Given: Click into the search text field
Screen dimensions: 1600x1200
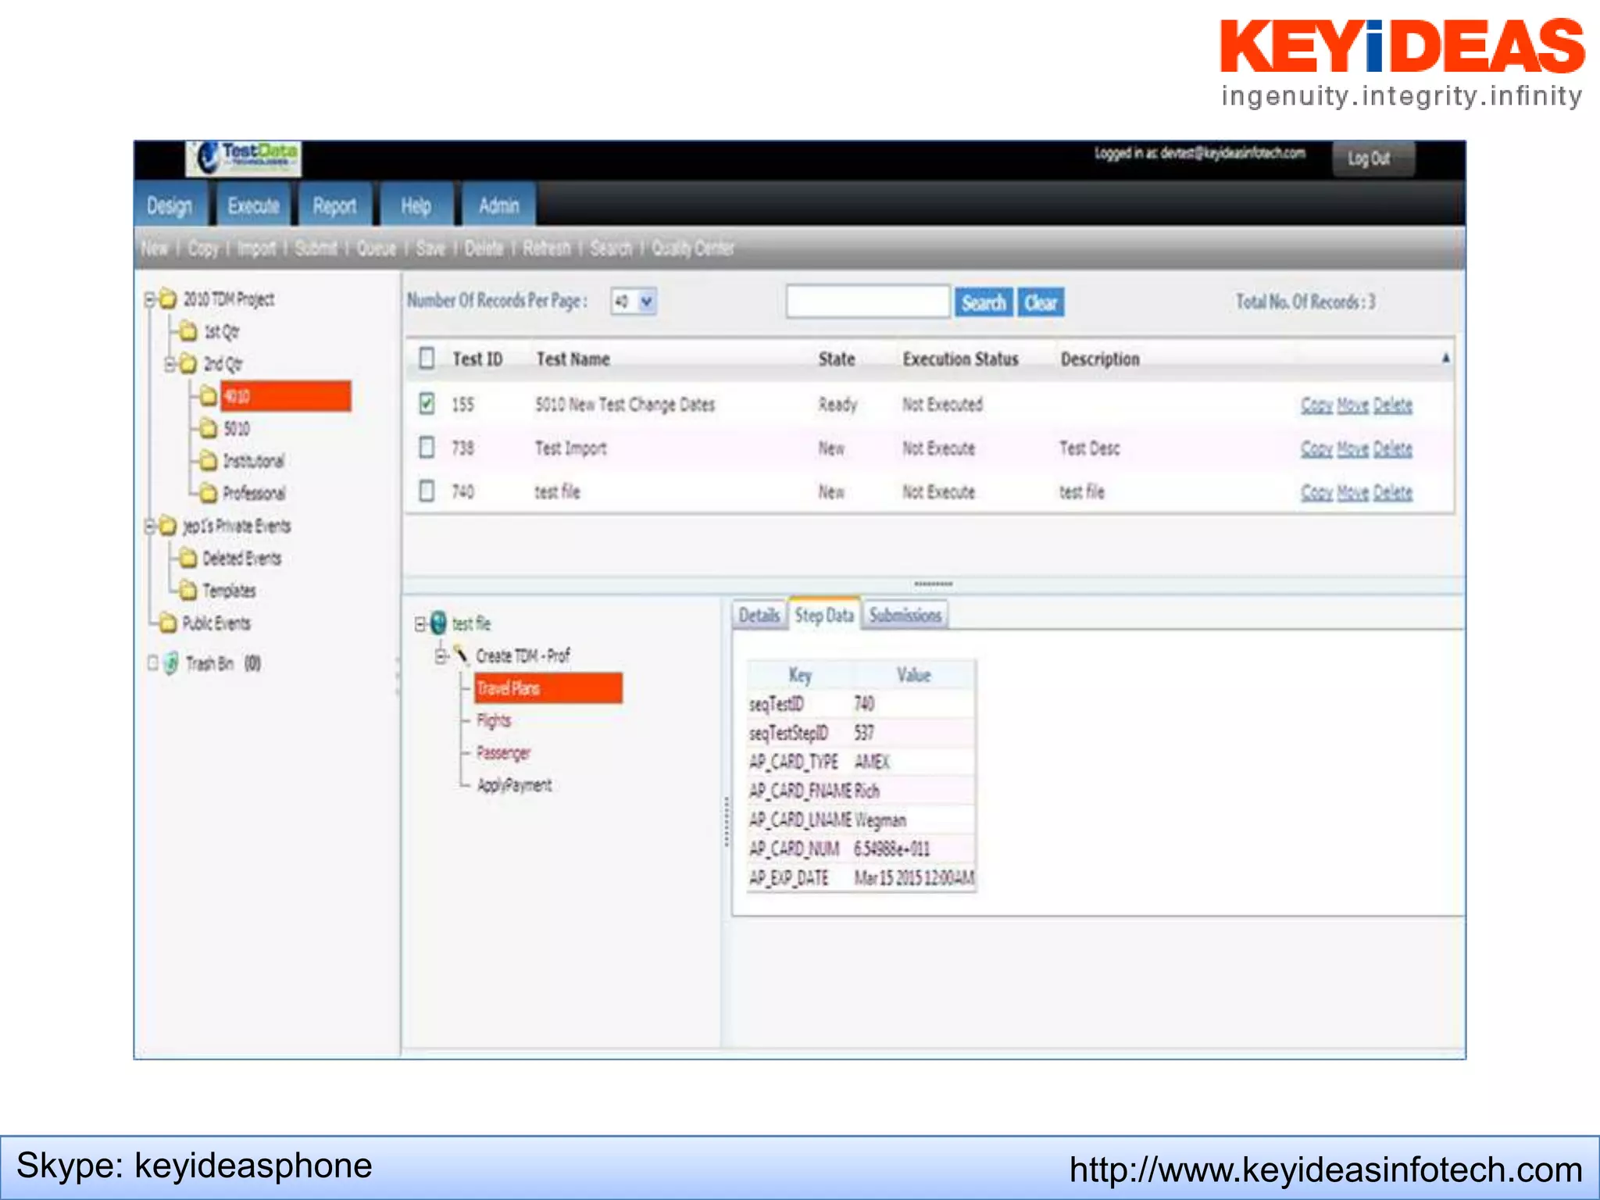Looking at the screenshot, I should 868,302.
